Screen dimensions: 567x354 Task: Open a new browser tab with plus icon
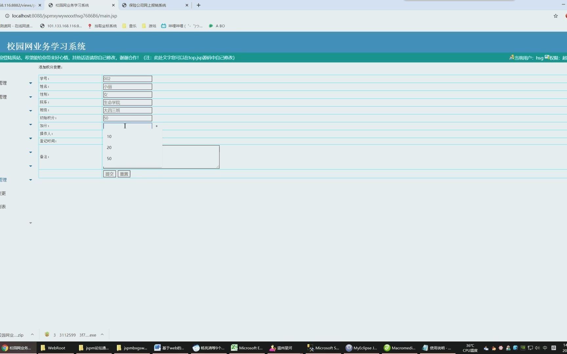coord(199,5)
